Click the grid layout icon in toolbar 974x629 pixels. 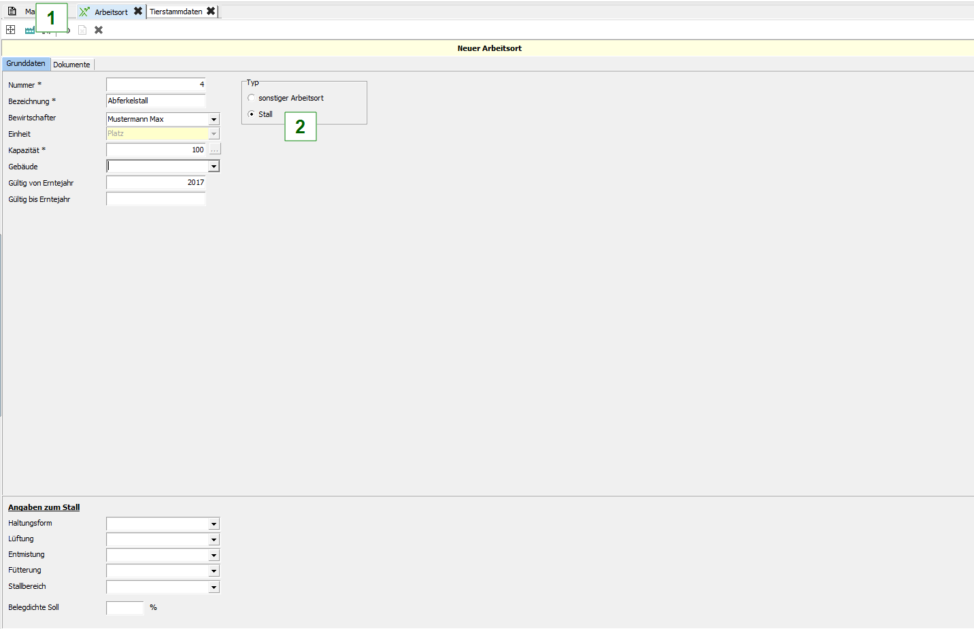(x=10, y=30)
